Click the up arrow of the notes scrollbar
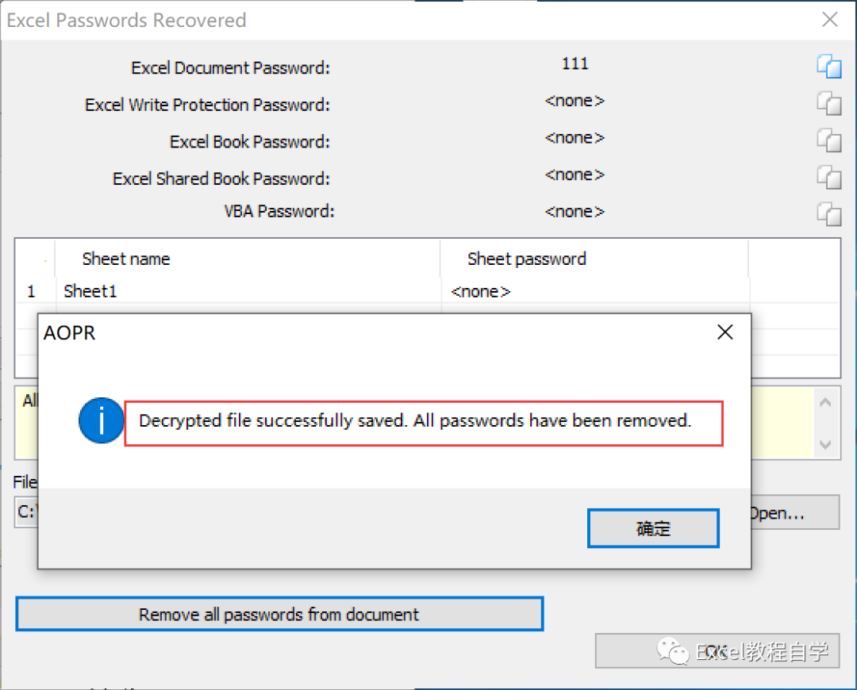The height and width of the screenshot is (690, 857). [x=825, y=403]
